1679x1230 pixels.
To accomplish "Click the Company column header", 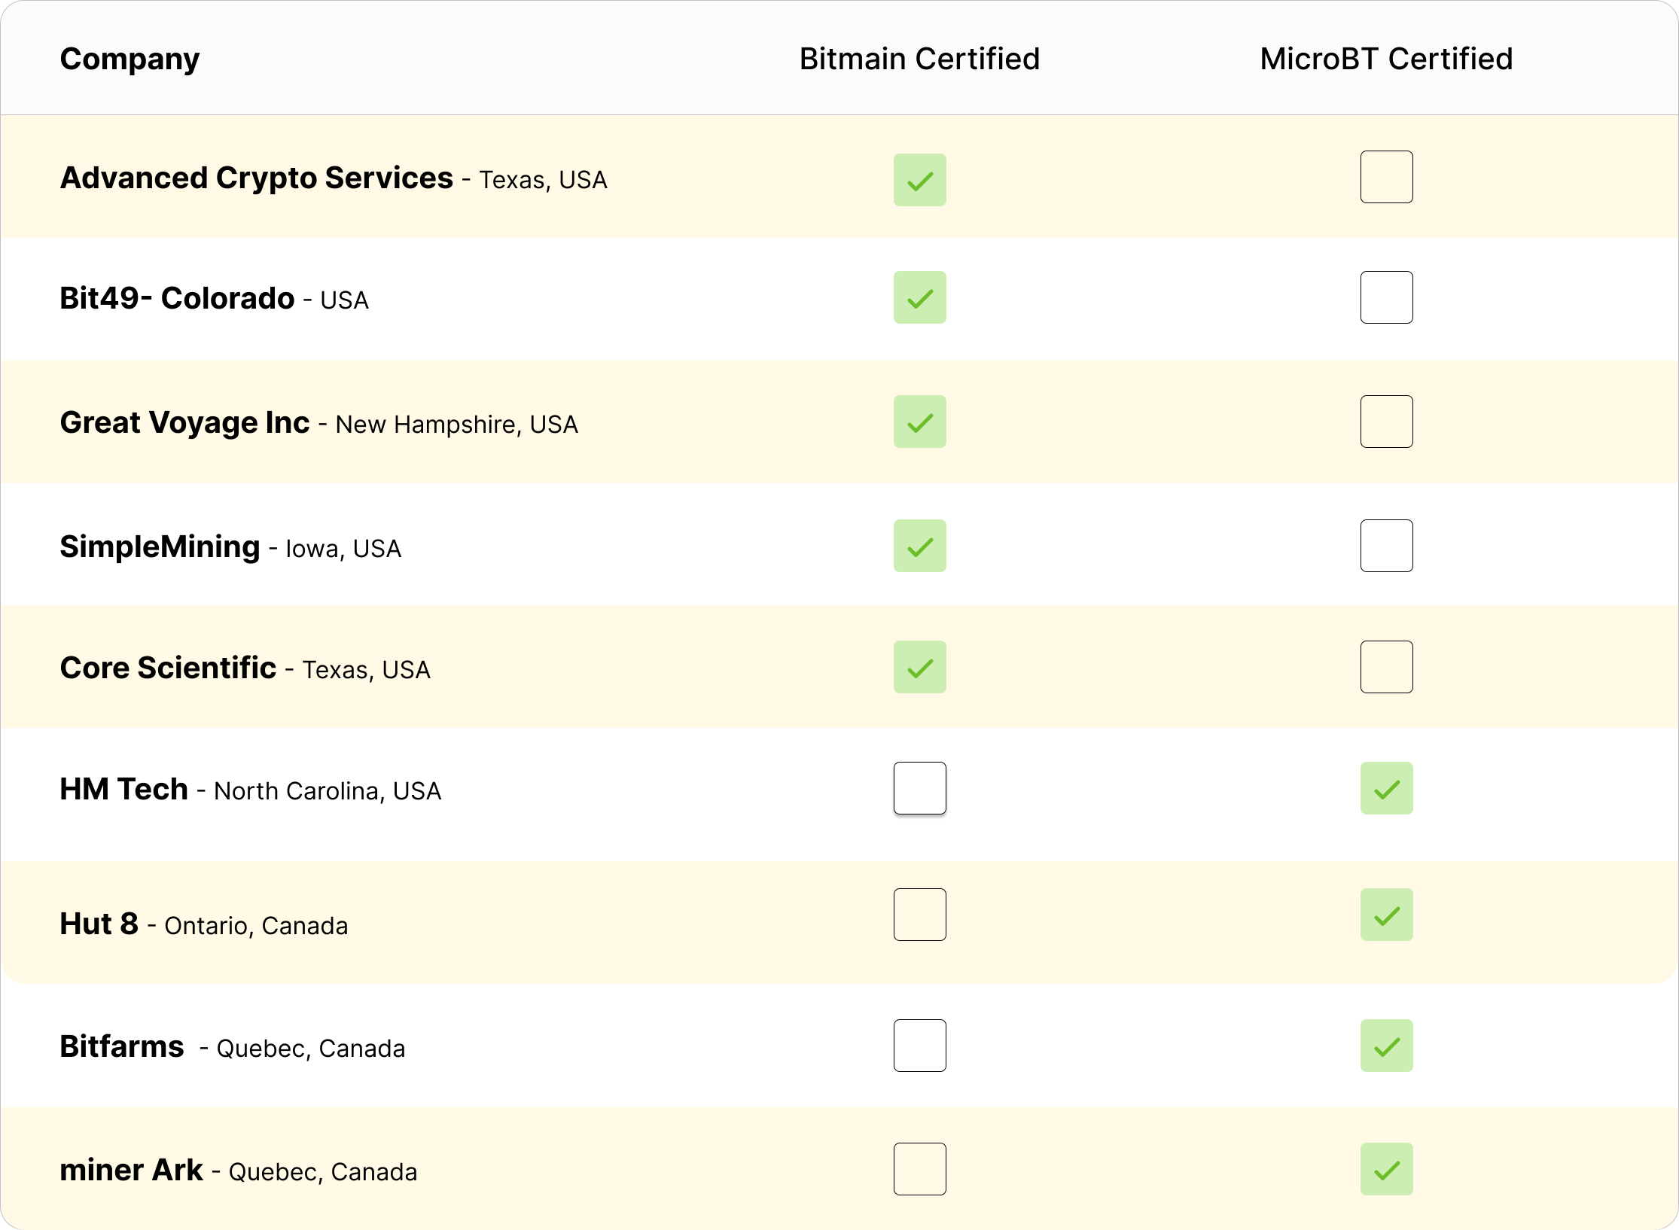I will (x=130, y=58).
